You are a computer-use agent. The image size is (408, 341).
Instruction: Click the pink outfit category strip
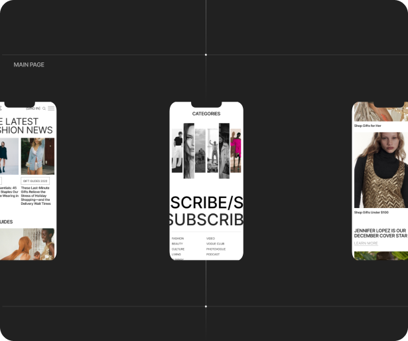click(x=236, y=151)
